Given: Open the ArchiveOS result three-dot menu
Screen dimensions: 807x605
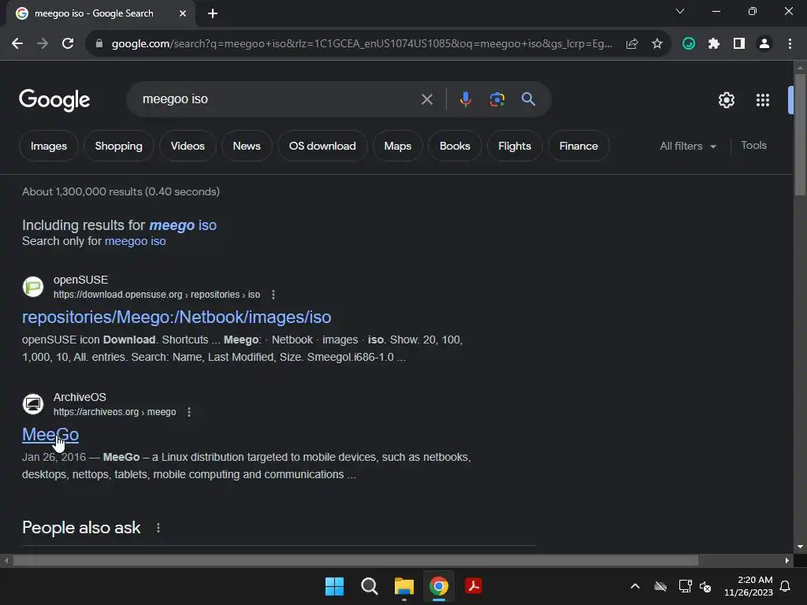Looking at the screenshot, I should (189, 412).
